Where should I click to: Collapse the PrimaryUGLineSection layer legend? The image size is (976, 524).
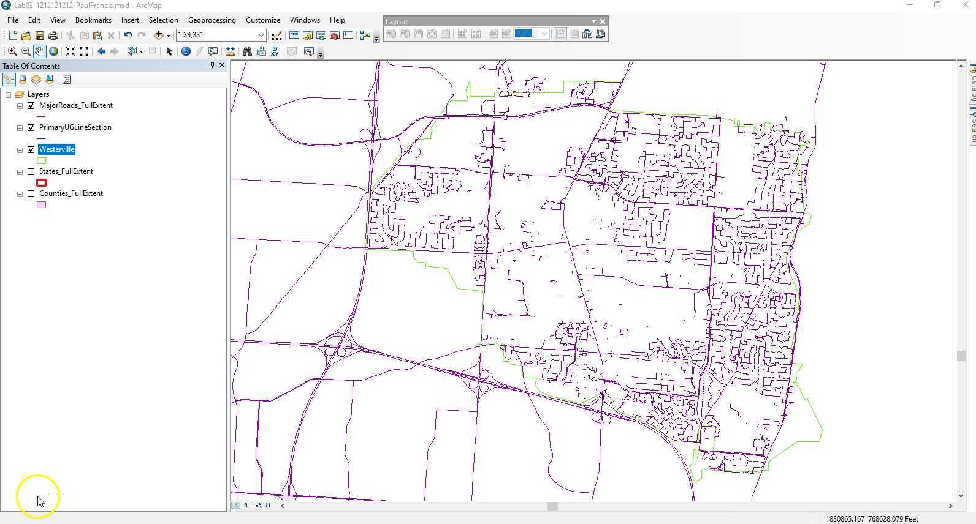(x=20, y=128)
